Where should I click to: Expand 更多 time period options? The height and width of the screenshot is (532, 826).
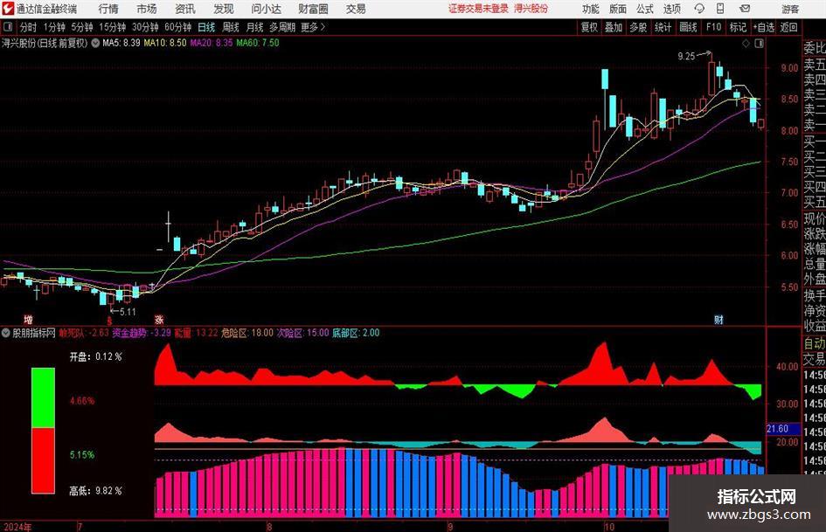[x=314, y=27]
